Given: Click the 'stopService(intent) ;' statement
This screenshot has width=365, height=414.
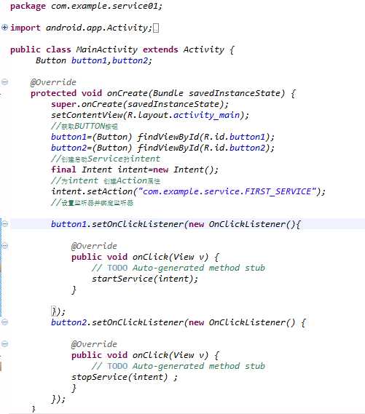Looking at the screenshot, I should 125,378.
